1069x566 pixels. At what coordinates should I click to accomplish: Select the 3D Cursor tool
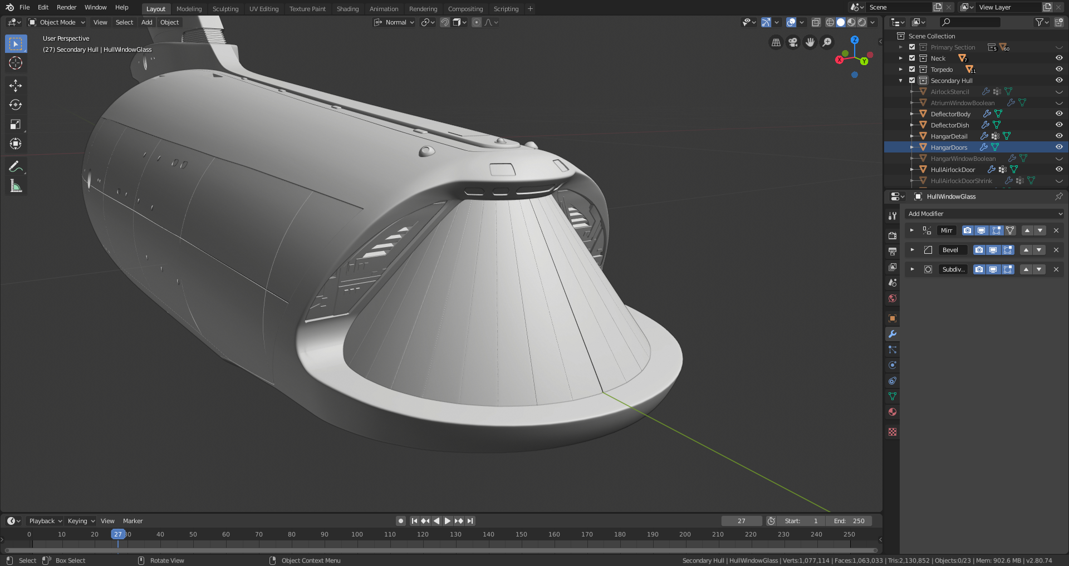point(16,63)
